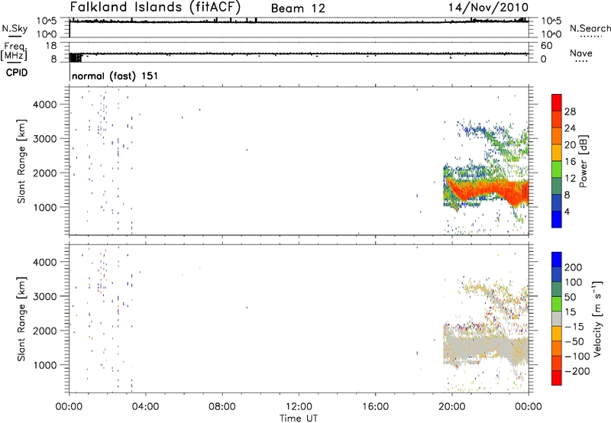The height and width of the screenshot is (423, 611).
Task: Click the '16:00' time axis tick label
Action: coord(375,407)
